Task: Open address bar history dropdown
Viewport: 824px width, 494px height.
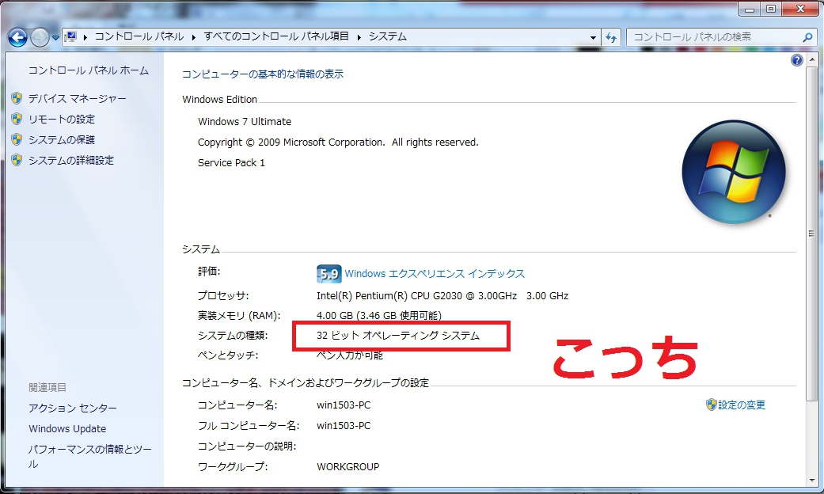Action: [594, 37]
